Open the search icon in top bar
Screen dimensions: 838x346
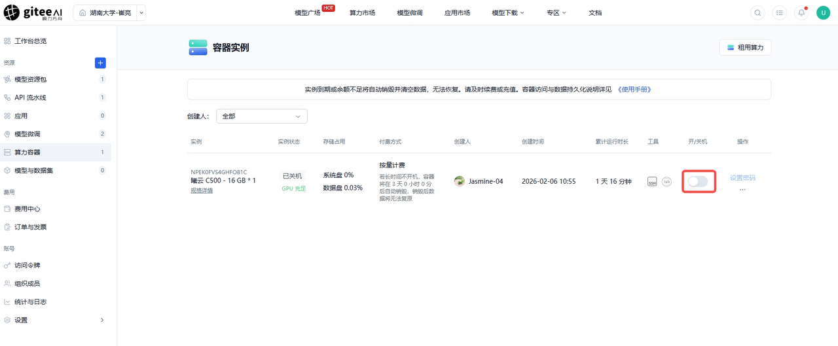click(x=757, y=12)
